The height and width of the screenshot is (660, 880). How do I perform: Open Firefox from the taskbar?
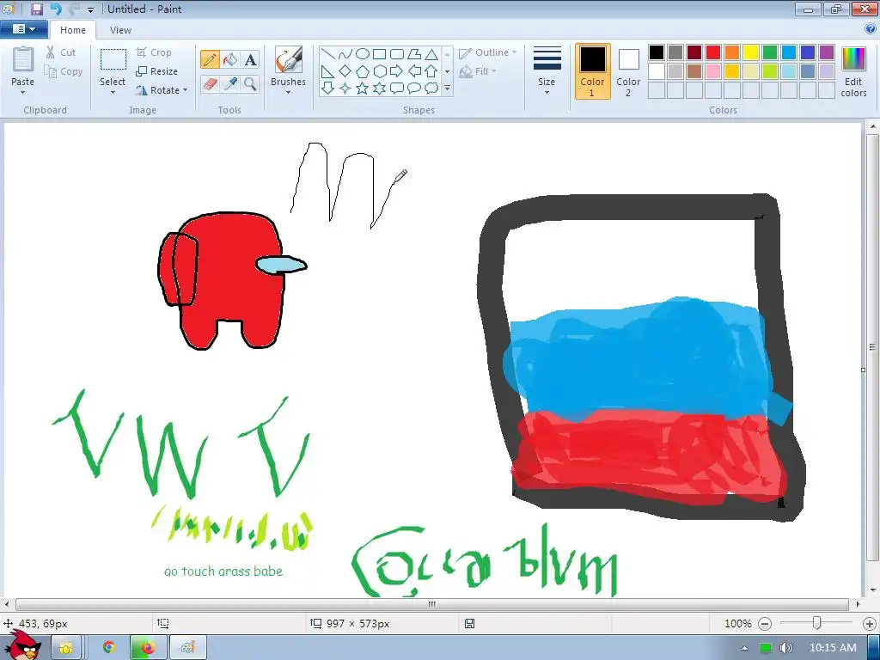[148, 648]
